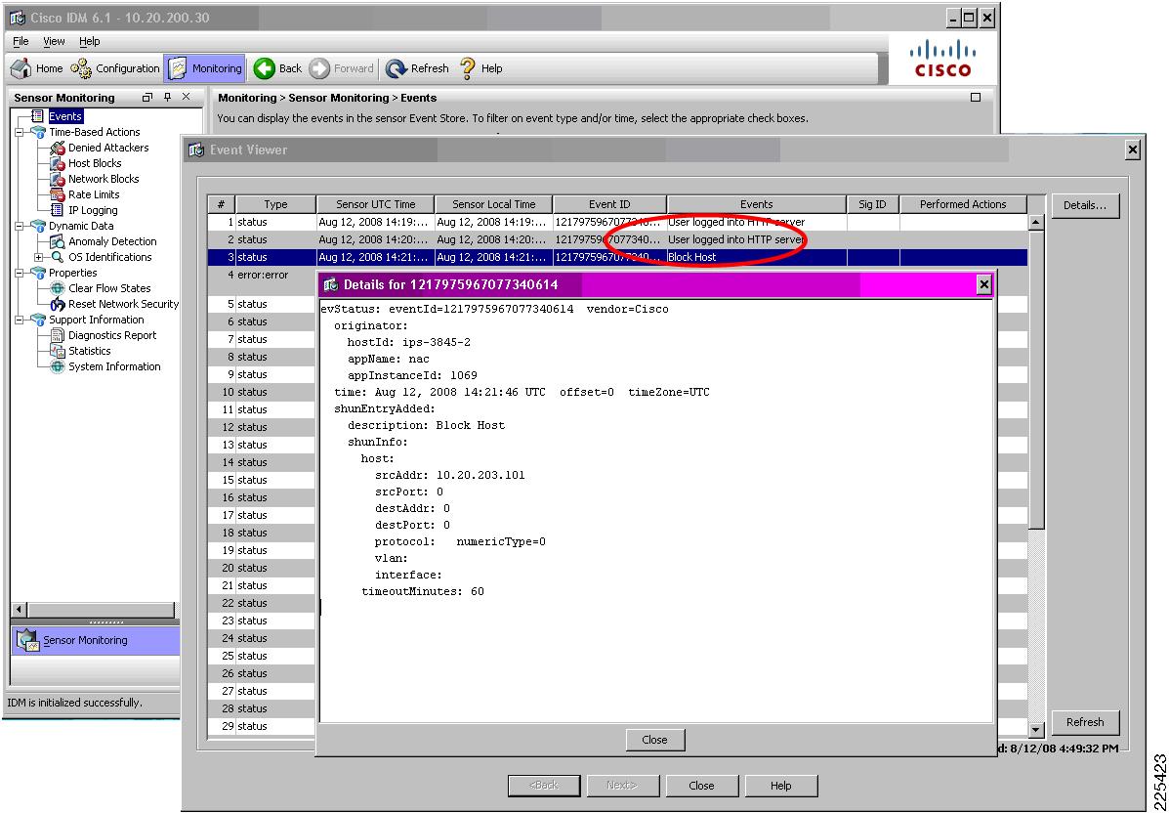Viewport: 1169px width, 813px height.
Task: Click the X on the Details title bar
Action: click(x=984, y=284)
